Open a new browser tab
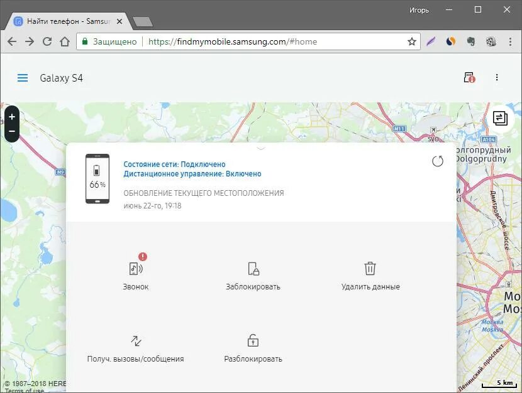Image resolution: width=522 pixels, height=393 pixels. pos(143,22)
